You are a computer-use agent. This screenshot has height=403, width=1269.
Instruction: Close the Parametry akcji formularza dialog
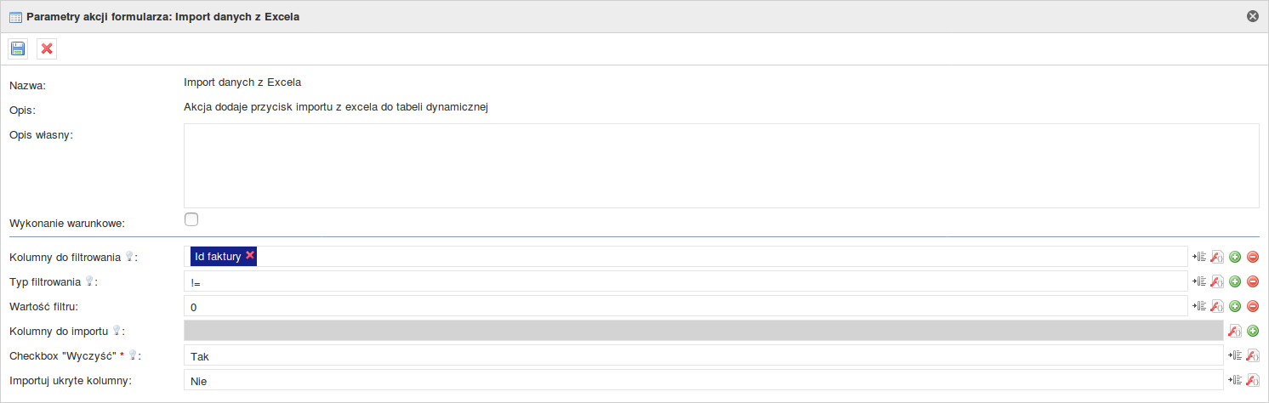(x=1252, y=15)
